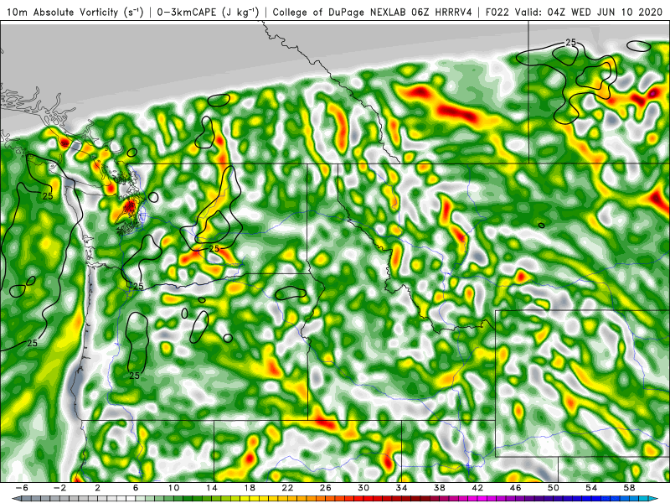
Task: Click the "0-3kmCAPE (J kg⁻¹)" title text
Action: 208,12
